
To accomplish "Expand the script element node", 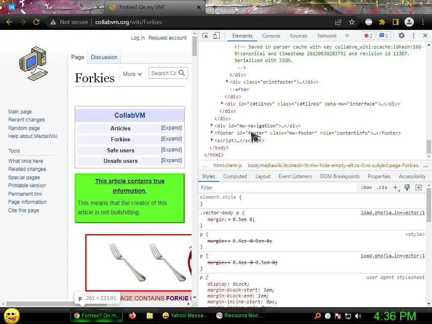I will point(212,140).
